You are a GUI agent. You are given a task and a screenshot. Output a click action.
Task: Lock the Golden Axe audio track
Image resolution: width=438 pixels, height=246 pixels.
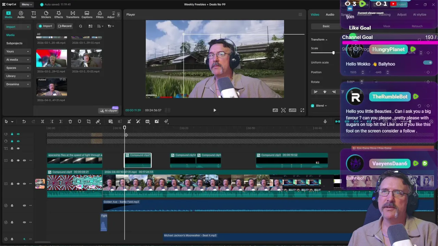coord(12,205)
